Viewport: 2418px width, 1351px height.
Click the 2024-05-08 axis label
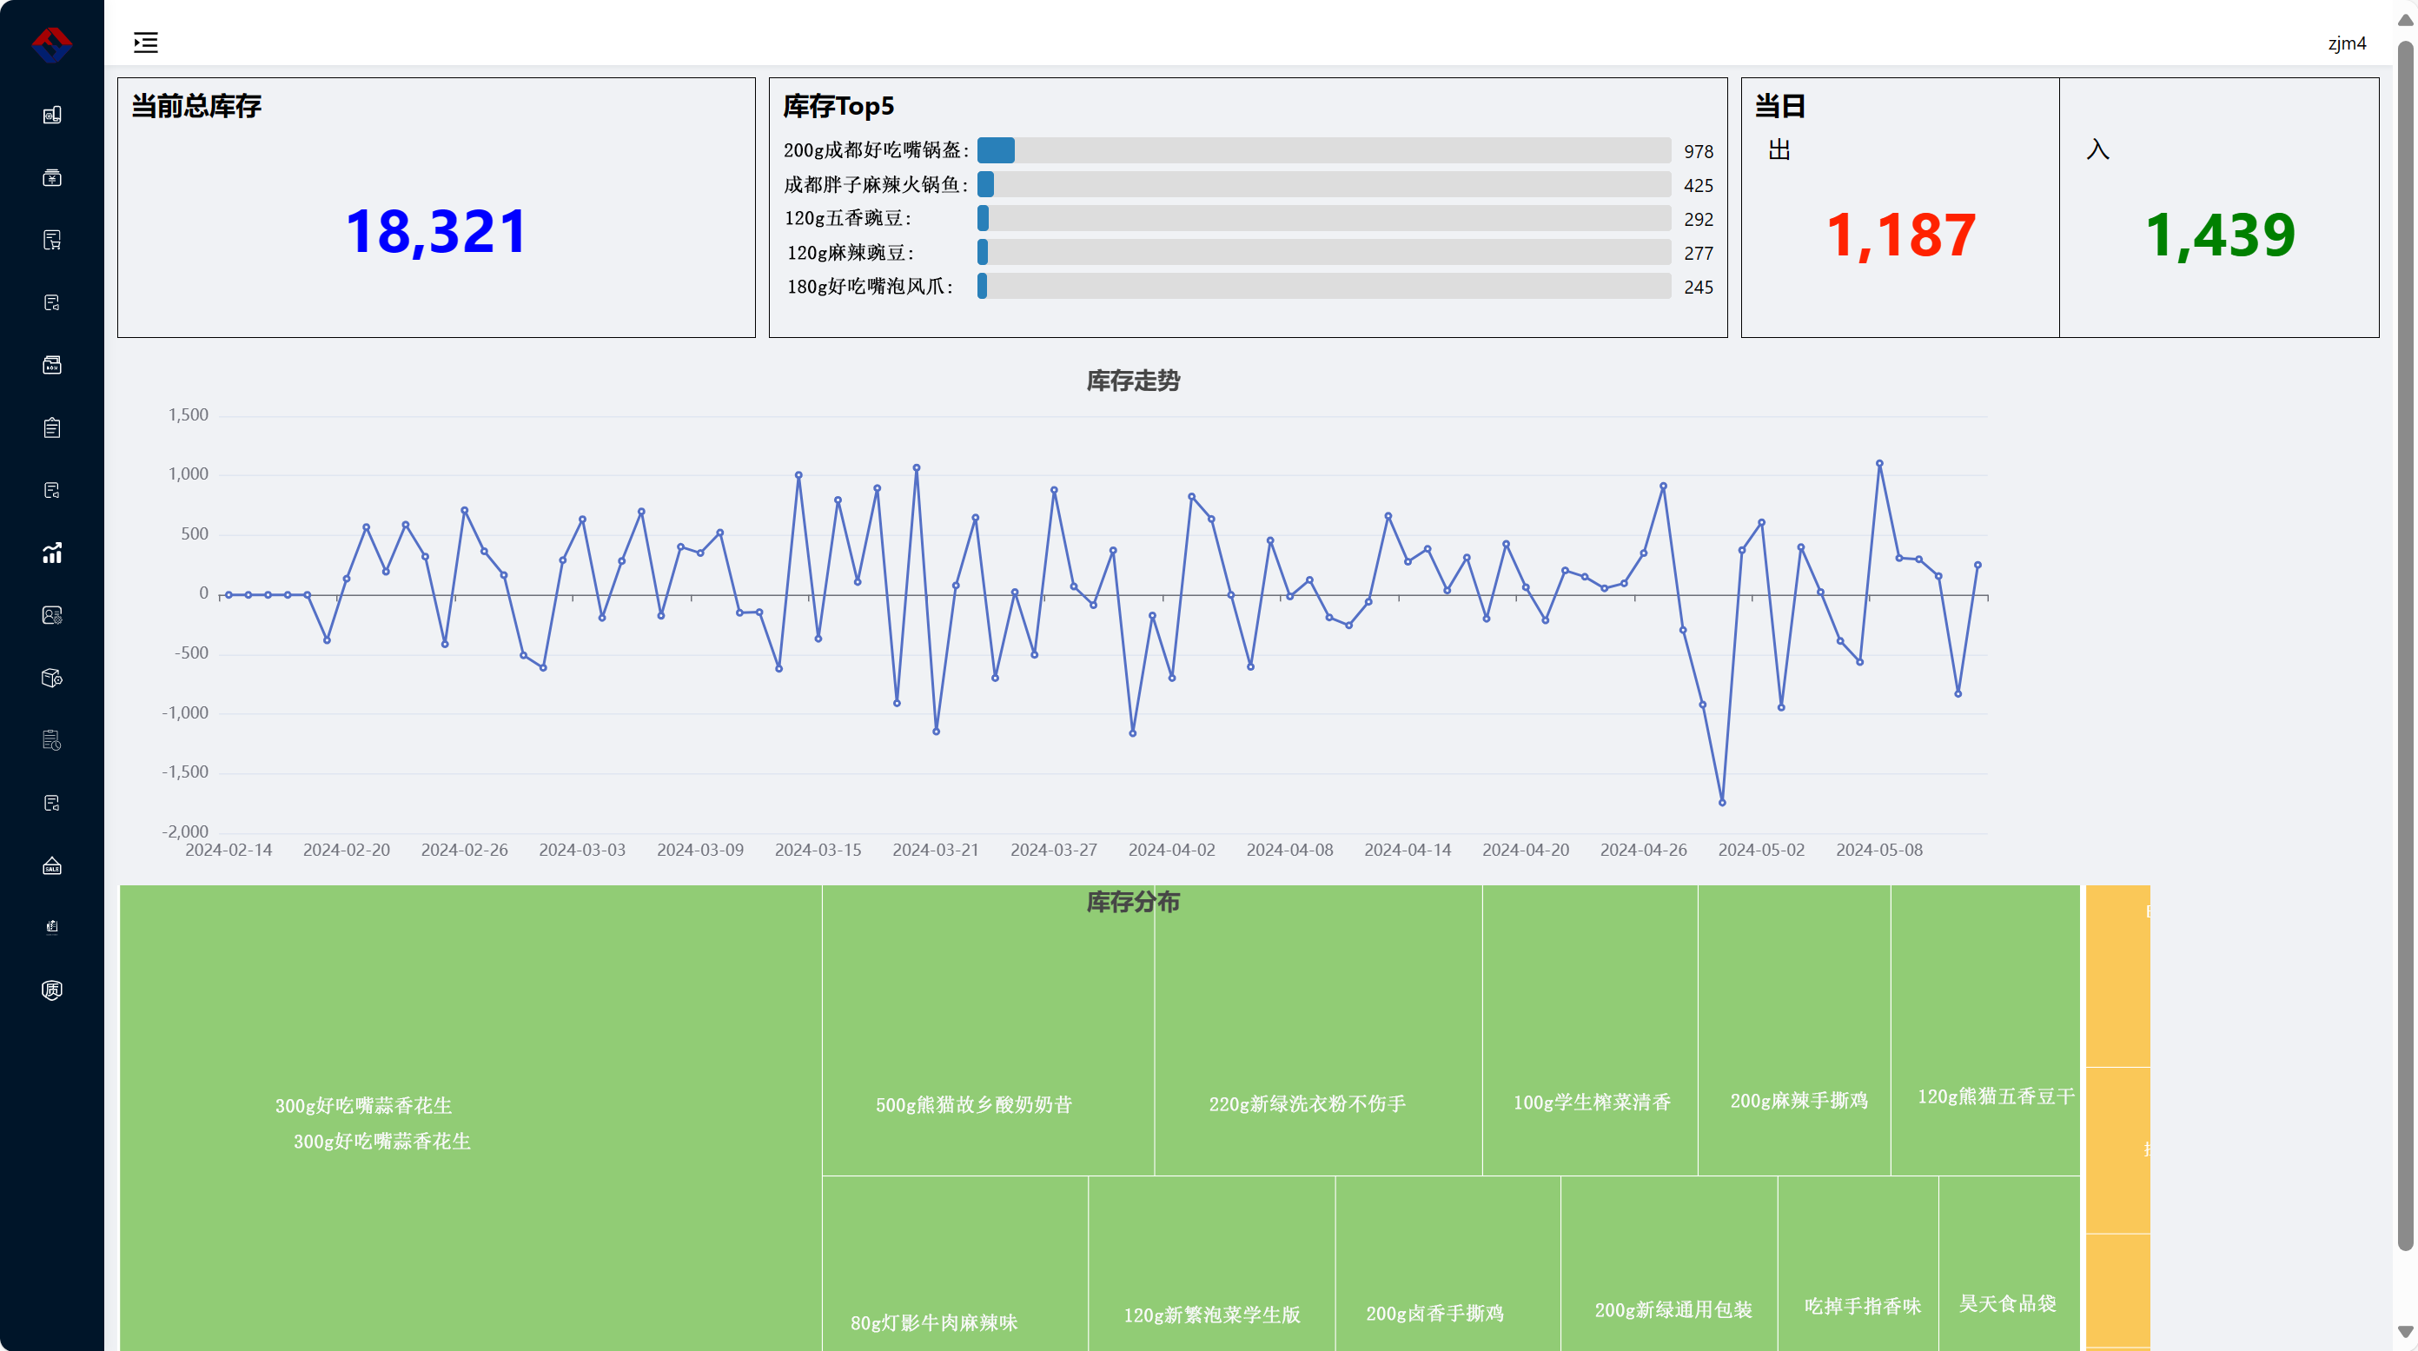click(1879, 850)
